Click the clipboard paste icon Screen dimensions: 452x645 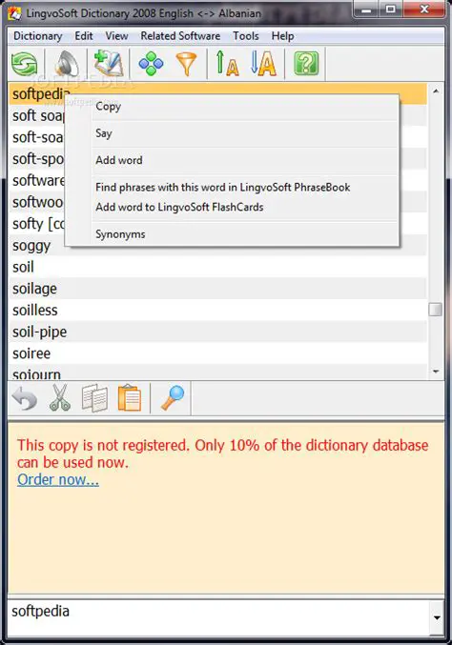pyautogui.click(x=130, y=398)
